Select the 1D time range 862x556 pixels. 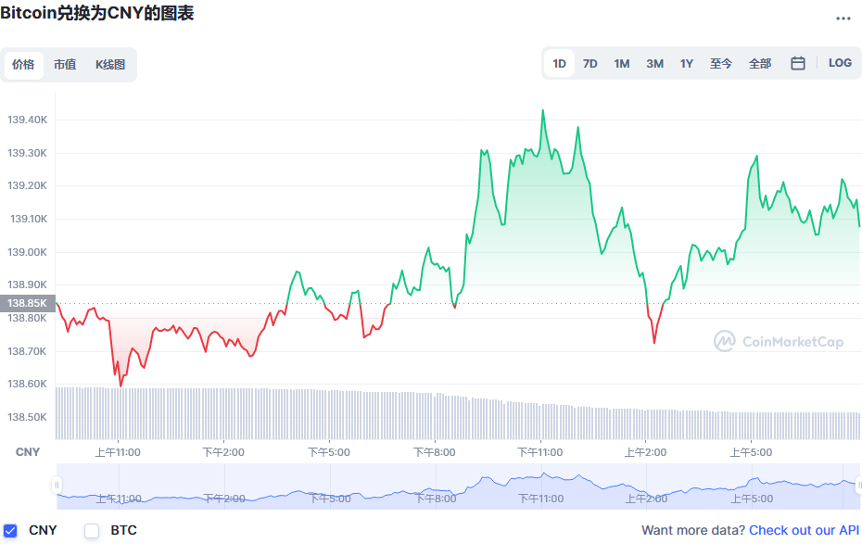(x=559, y=64)
